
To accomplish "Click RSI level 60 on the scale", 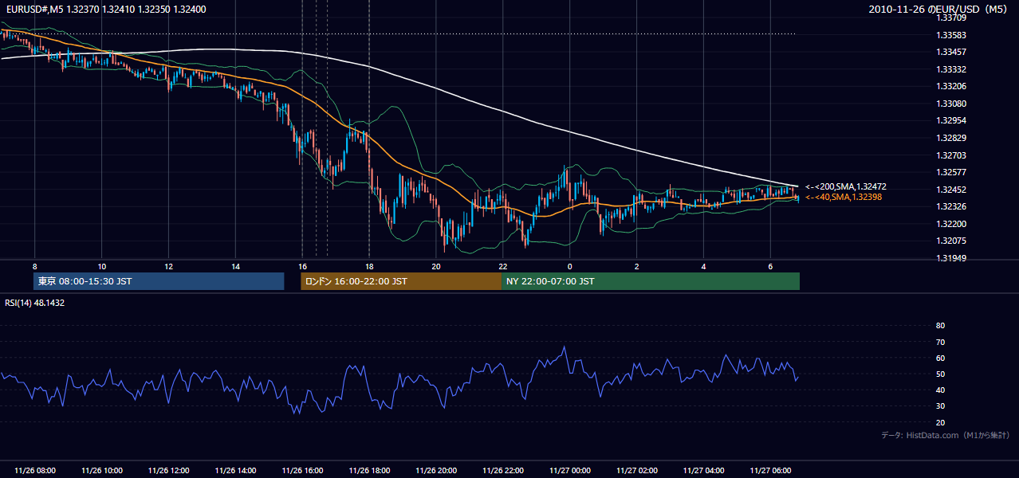I will point(940,358).
